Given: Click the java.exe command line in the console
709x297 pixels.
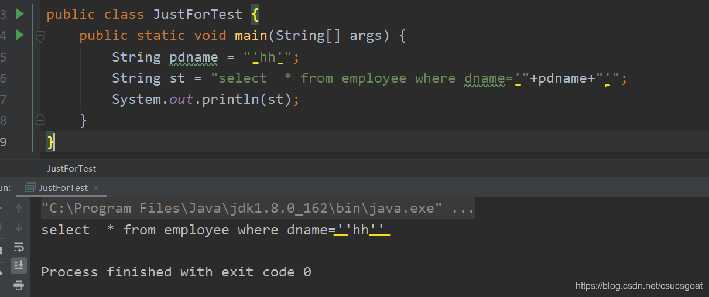Looking at the screenshot, I should click(258, 208).
